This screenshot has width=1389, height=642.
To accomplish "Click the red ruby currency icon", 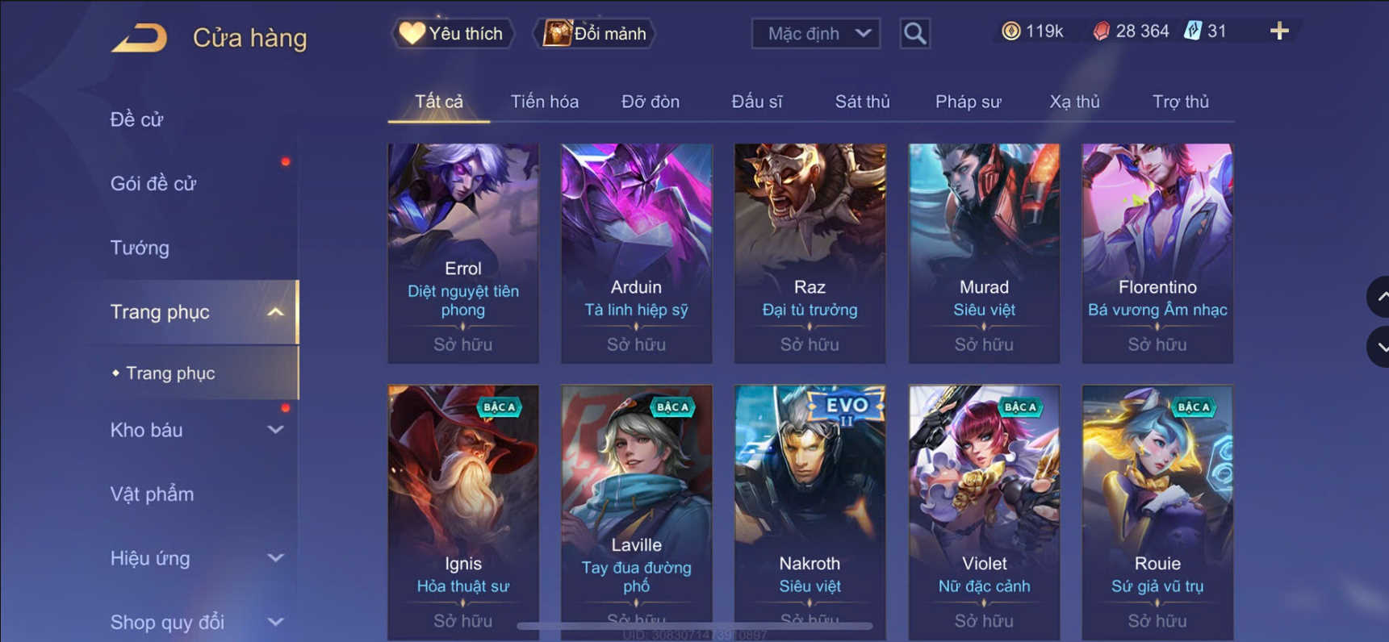I will 1101,31.
